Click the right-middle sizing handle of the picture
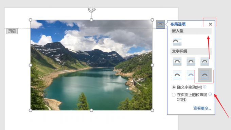The image size is (231, 130). [x=152, y=65]
